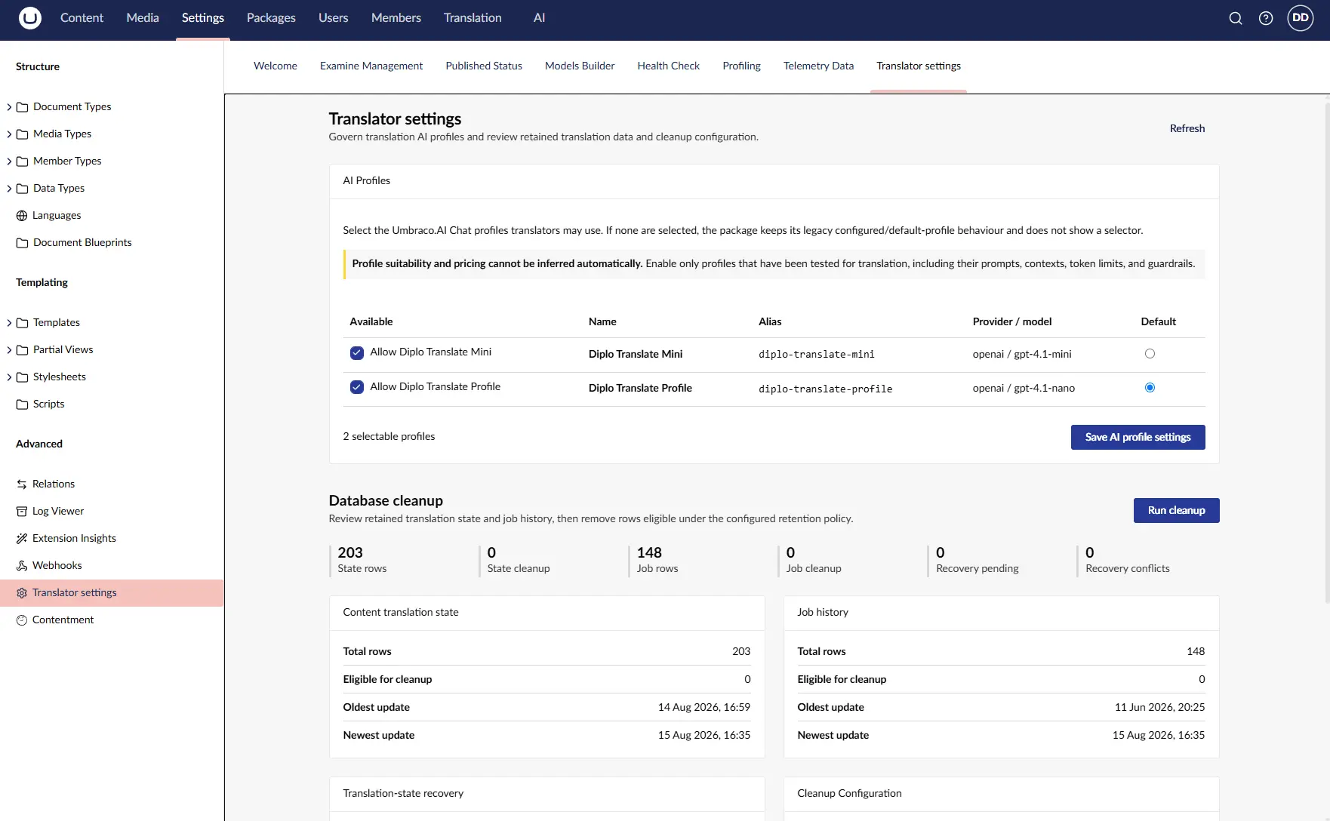Uncheck Allow Diplo Translate Mini
Image resolution: width=1330 pixels, height=821 pixels.
[357, 353]
